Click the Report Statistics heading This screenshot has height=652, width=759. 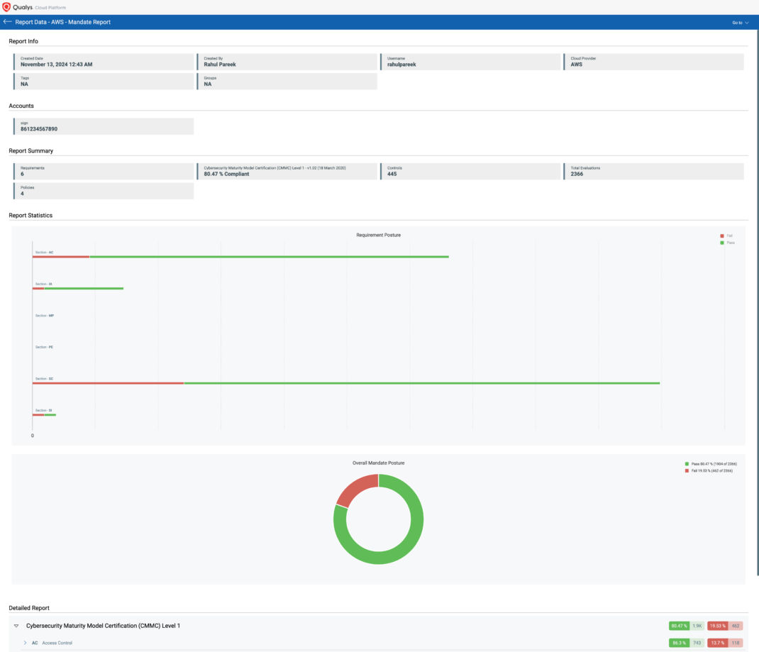tap(31, 216)
